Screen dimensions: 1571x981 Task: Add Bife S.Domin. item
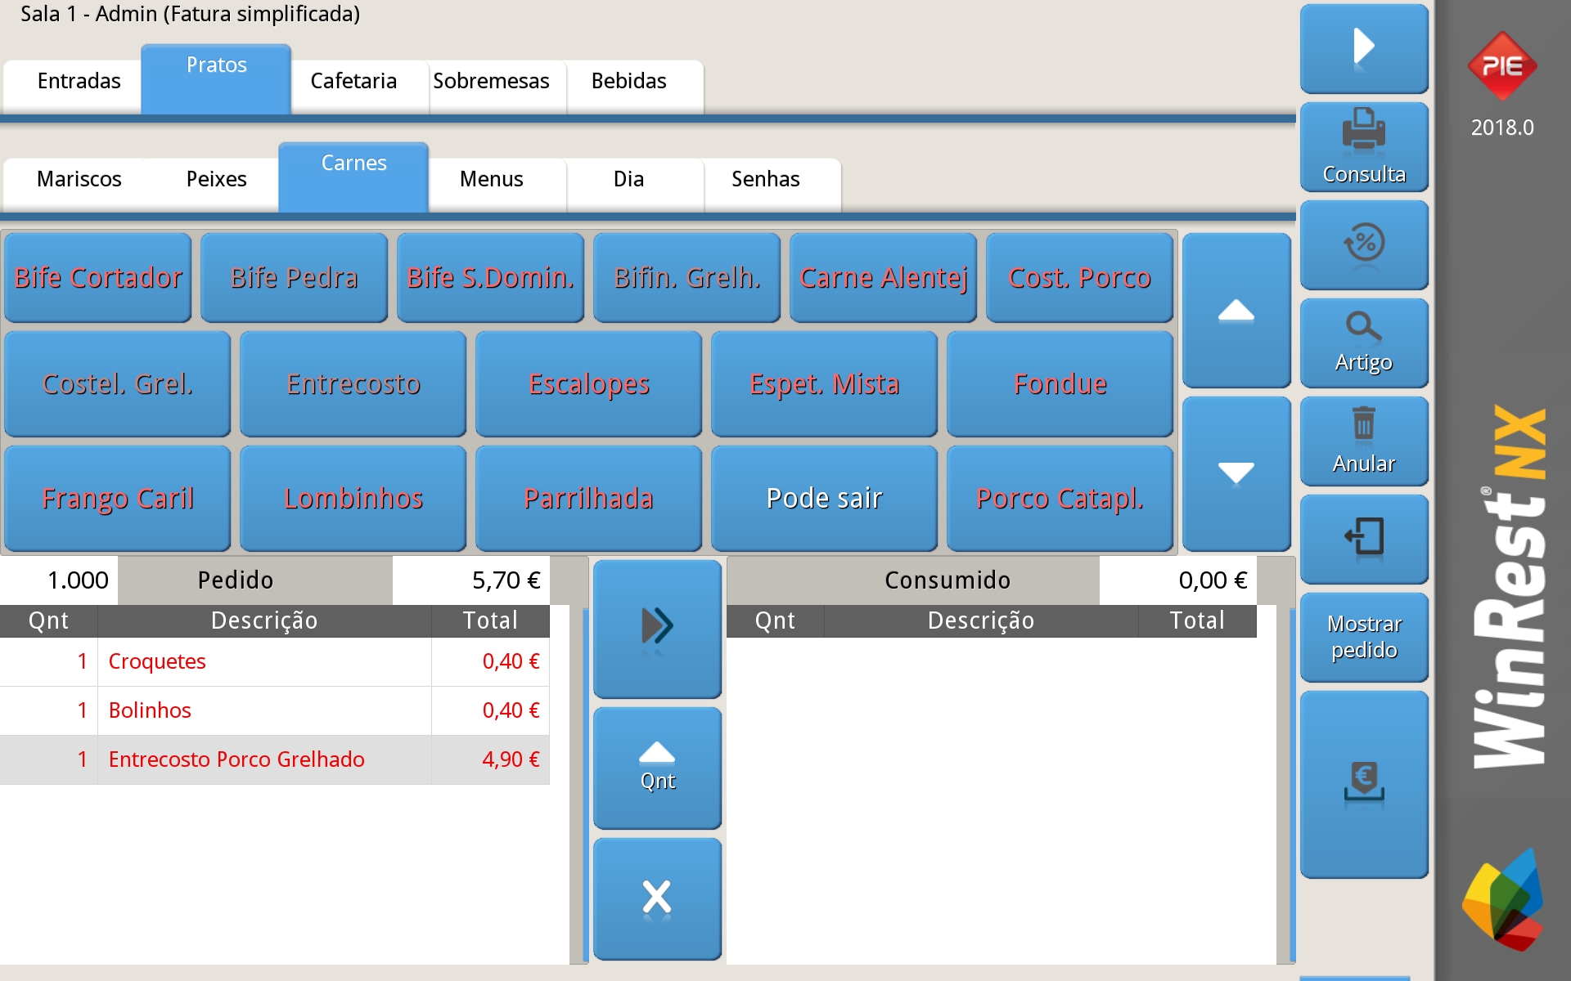tap(490, 278)
